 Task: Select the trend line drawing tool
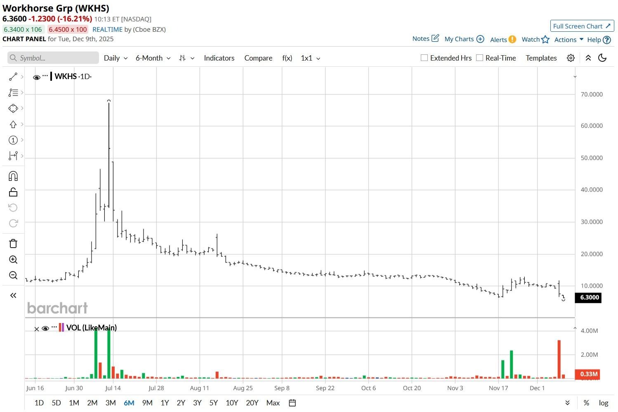coord(13,77)
